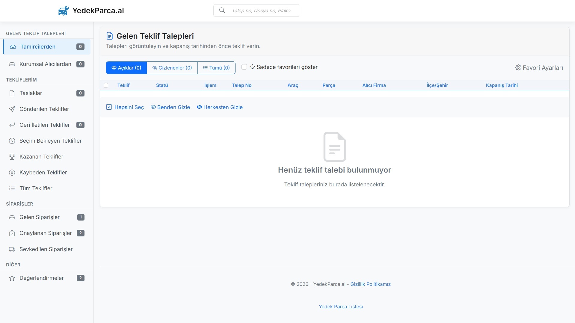575x323 pixels.
Task: Click the Favori Ayarları gear icon
Action: [518, 68]
